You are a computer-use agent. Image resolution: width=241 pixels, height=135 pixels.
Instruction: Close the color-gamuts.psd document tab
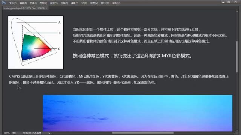tap(47, 8)
